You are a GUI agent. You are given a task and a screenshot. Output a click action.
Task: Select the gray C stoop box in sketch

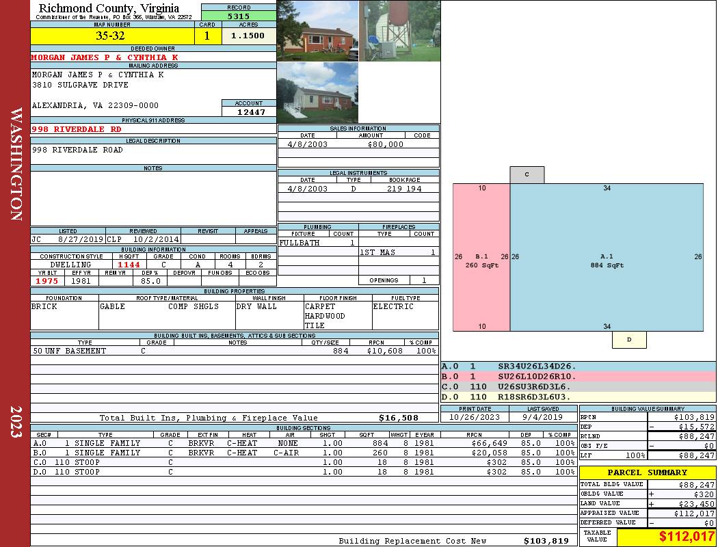click(x=527, y=175)
